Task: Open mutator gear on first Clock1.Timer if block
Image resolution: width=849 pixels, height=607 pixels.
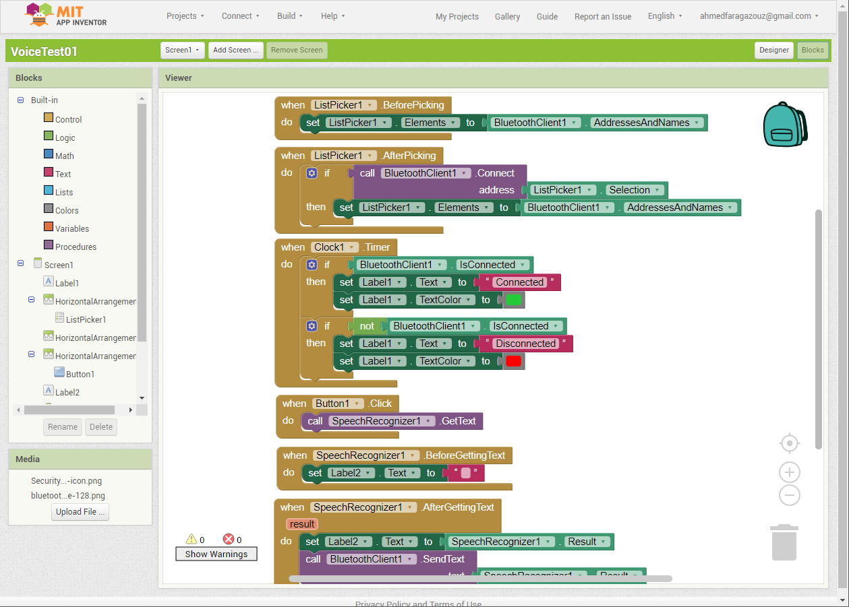Action: (312, 265)
